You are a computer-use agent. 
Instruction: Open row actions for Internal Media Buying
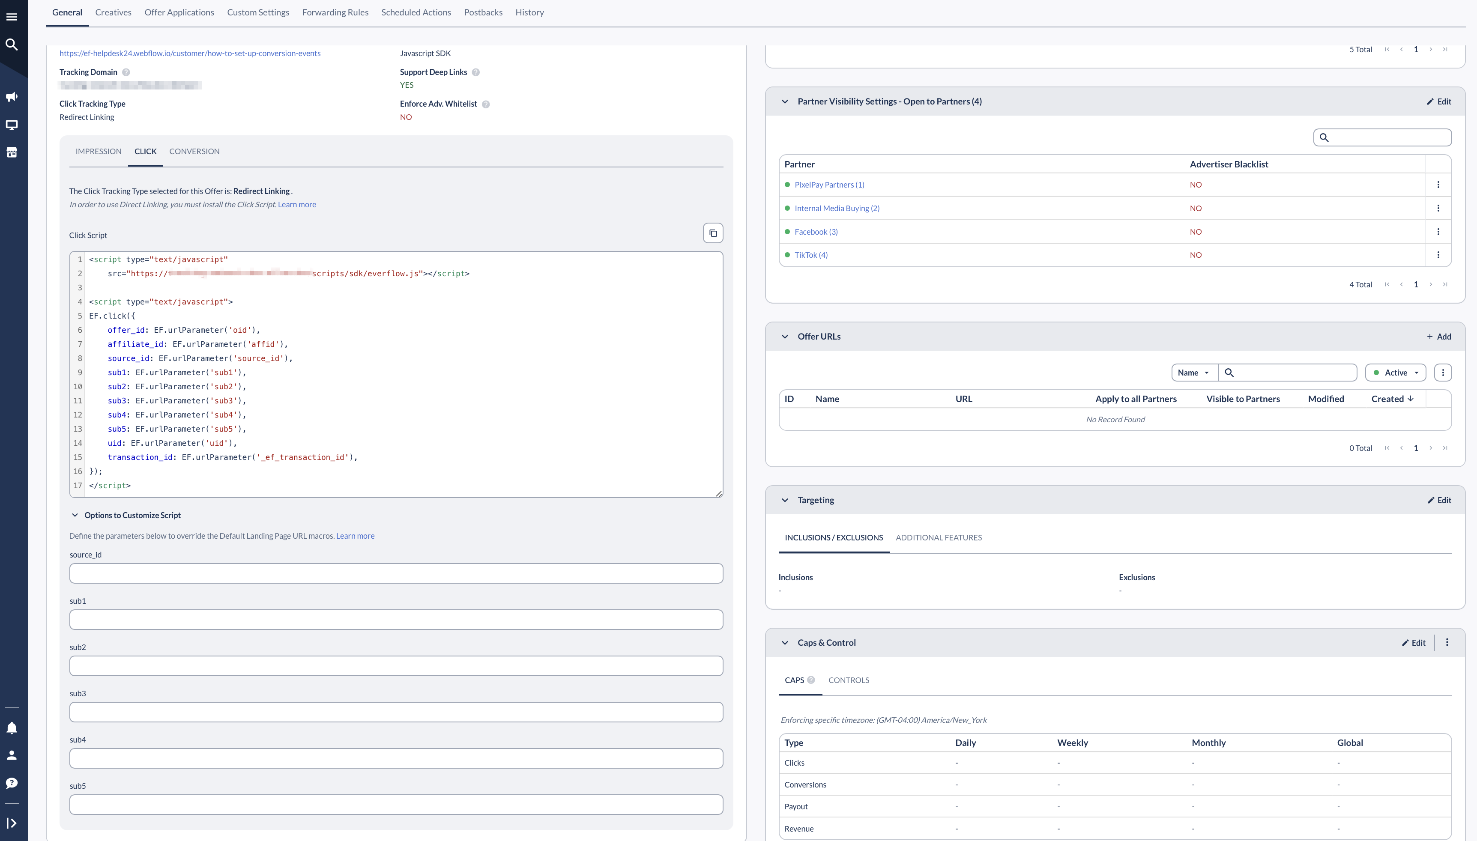pyautogui.click(x=1438, y=208)
